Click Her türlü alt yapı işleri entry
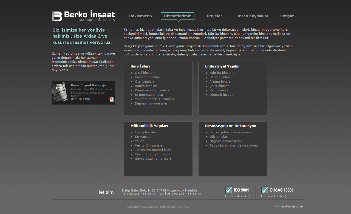The height and width of the screenshot is (214, 351). [152, 154]
